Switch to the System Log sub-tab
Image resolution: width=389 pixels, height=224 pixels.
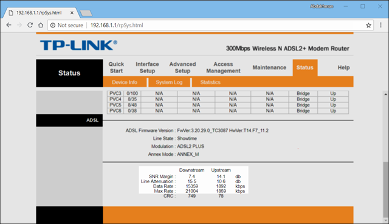pos(169,82)
